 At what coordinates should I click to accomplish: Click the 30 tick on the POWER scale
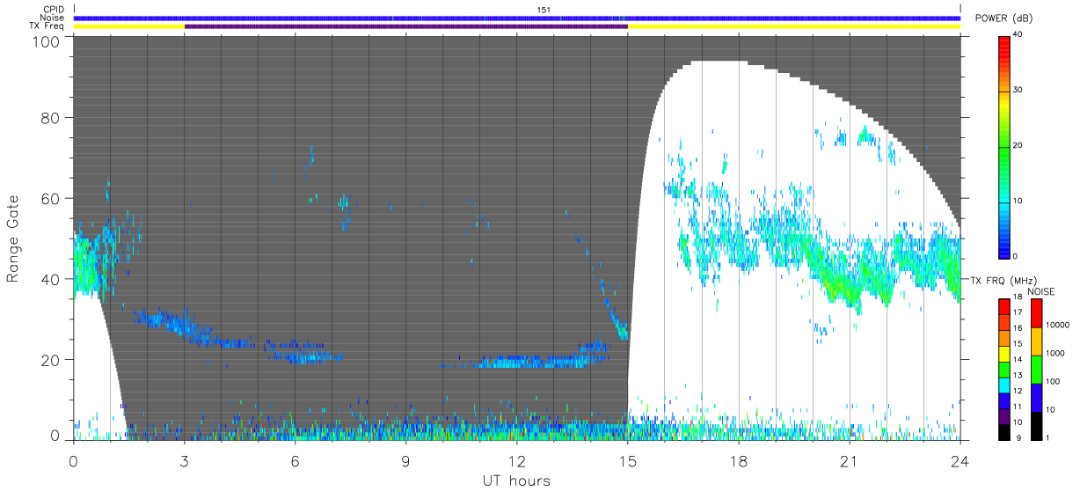[x=1018, y=91]
